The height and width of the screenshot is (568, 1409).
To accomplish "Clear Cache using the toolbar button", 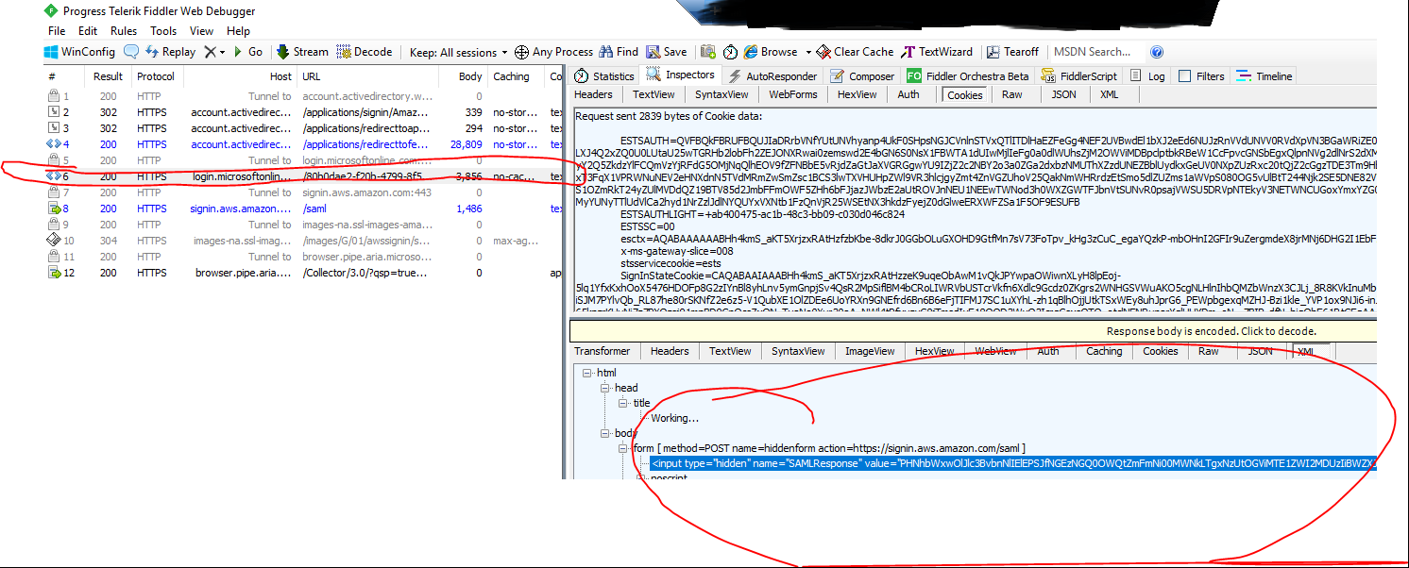I will coord(856,52).
